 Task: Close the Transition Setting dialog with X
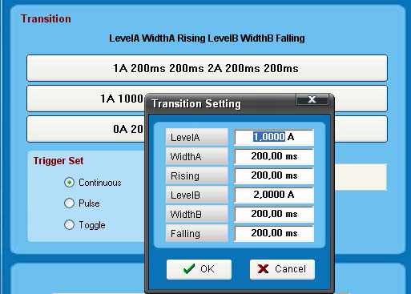pos(312,99)
